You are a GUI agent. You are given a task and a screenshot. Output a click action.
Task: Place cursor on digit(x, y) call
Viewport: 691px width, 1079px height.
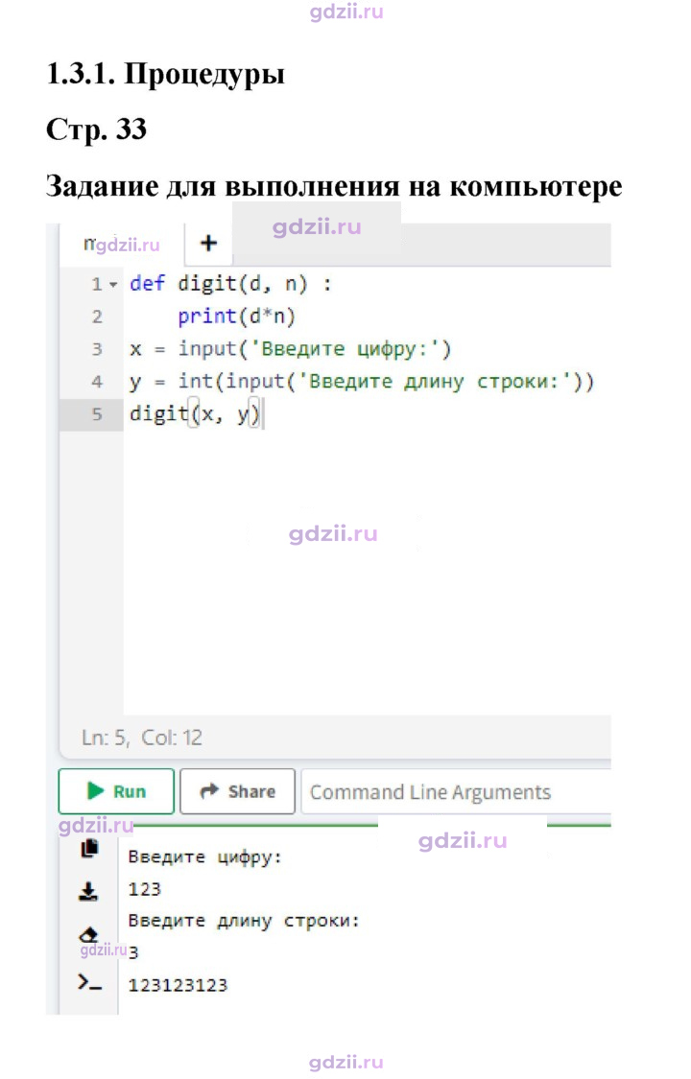coord(195,414)
